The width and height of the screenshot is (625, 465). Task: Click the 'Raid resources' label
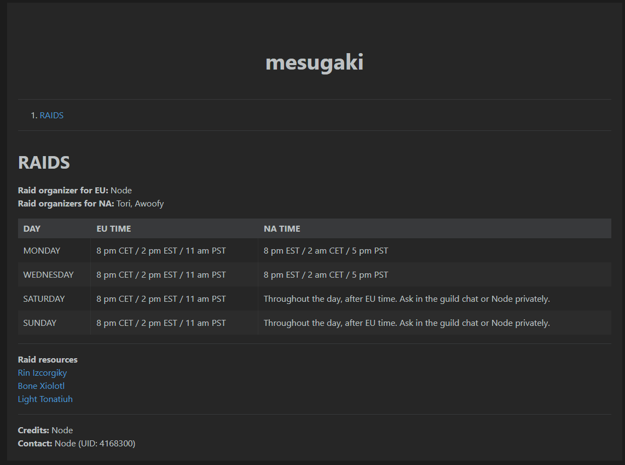pyautogui.click(x=48, y=360)
